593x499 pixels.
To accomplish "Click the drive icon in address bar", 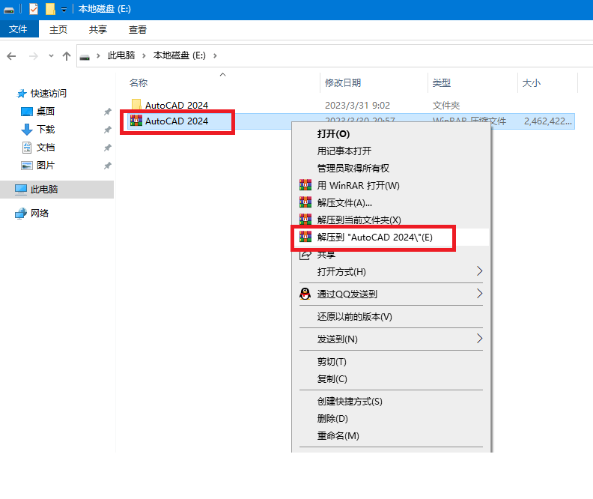I will click(x=85, y=57).
